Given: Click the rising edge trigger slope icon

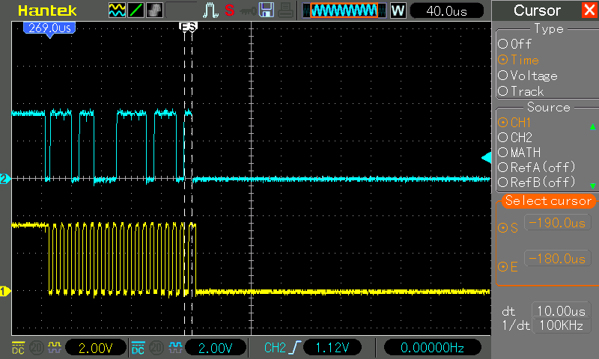Looking at the screenshot, I should 295,348.
